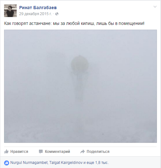This screenshot has height=168, width=161.
Task: Click the author's profile picture thumbnail
Action: point(10,11)
